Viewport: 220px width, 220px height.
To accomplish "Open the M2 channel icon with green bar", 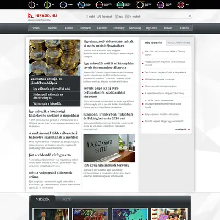I will [x=47, y=5].
